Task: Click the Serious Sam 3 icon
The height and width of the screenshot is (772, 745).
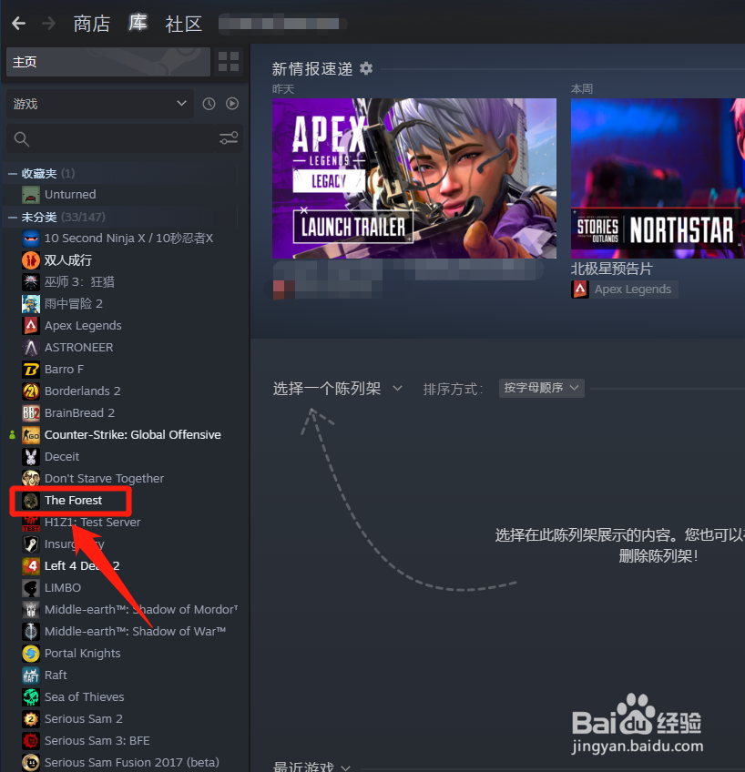Action: point(31,740)
